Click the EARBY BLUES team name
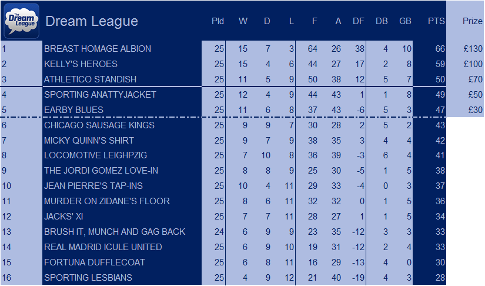 click(x=73, y=110)
